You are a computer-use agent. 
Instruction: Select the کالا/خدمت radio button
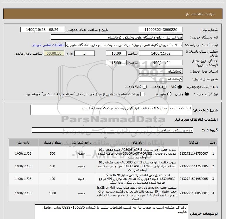click(145, 87)
